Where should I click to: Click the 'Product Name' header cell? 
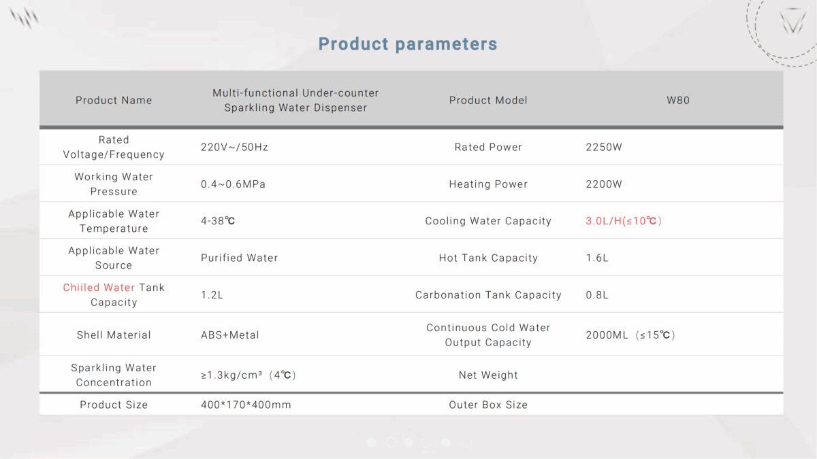tap(114, 100)
